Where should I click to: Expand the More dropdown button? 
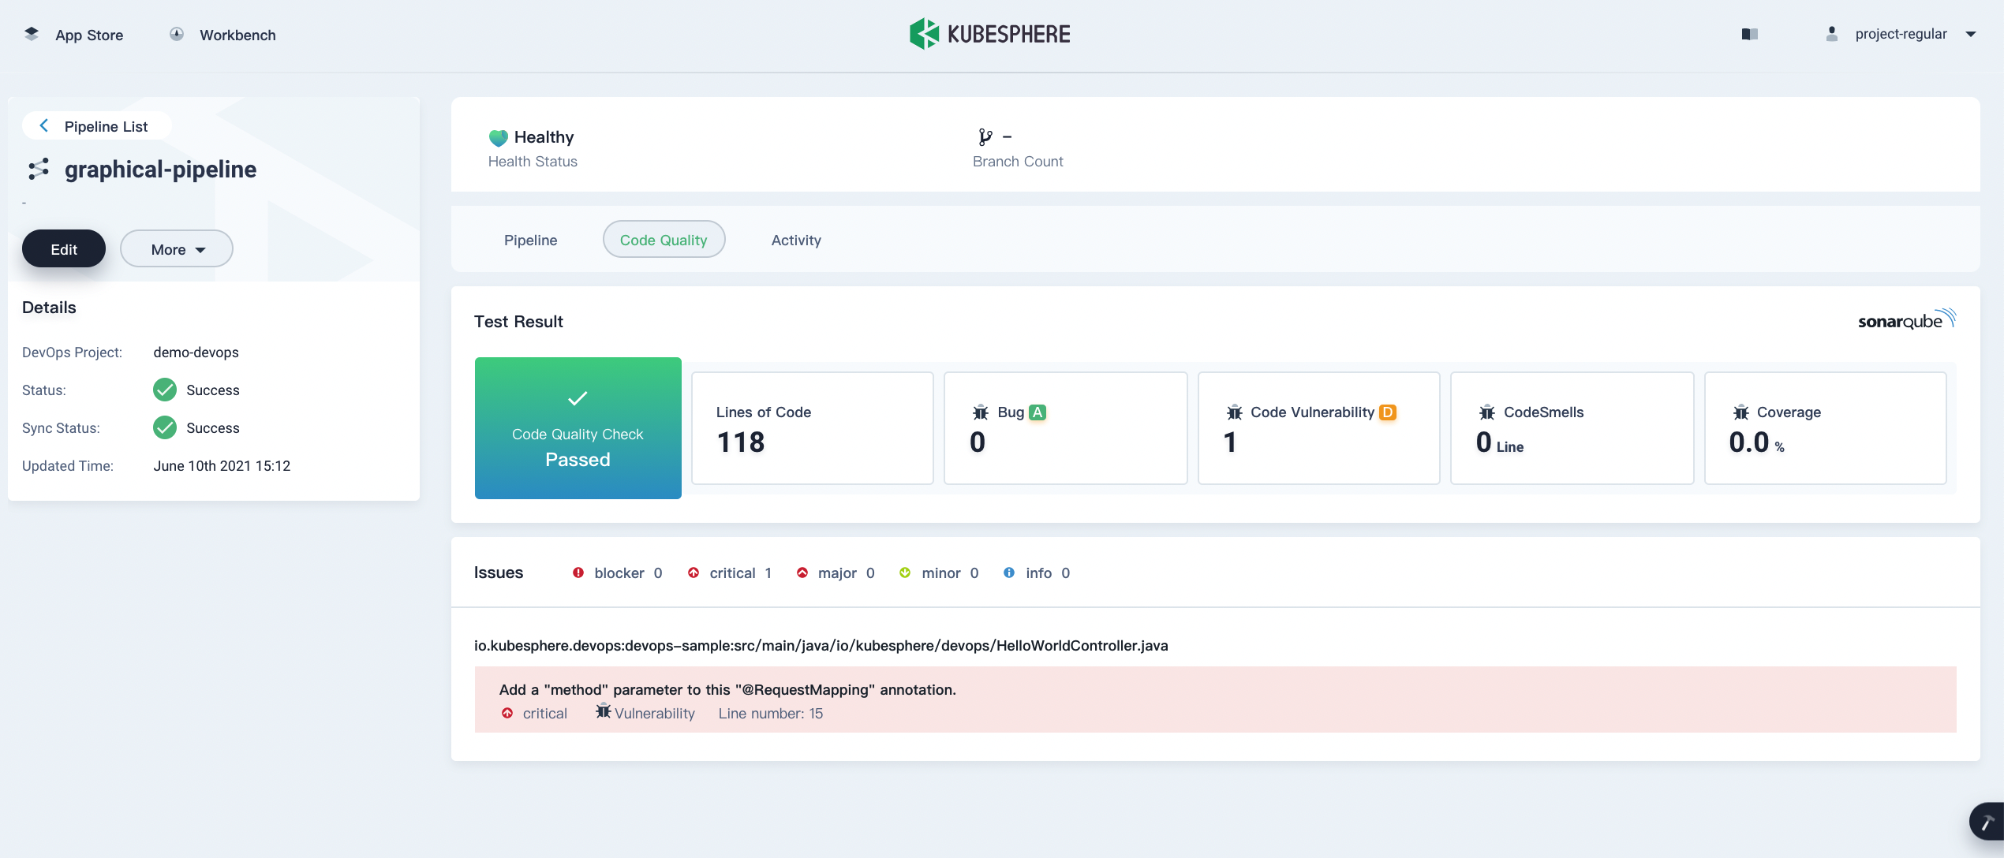(177, 249)
